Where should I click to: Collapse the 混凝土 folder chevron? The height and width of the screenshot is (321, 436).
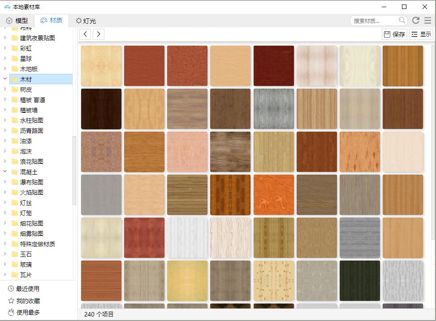click(5, 172)
